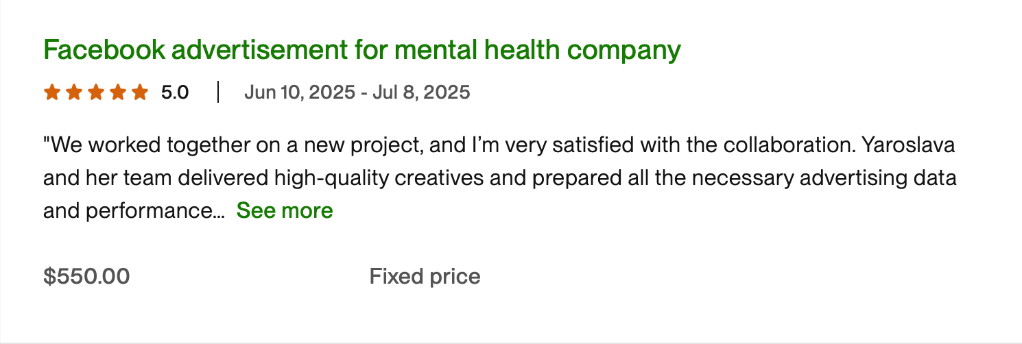The height and width of the screenshot is (344, 1022).
Task: Click the Jul 8, 2025 end date
Action: 421,92
